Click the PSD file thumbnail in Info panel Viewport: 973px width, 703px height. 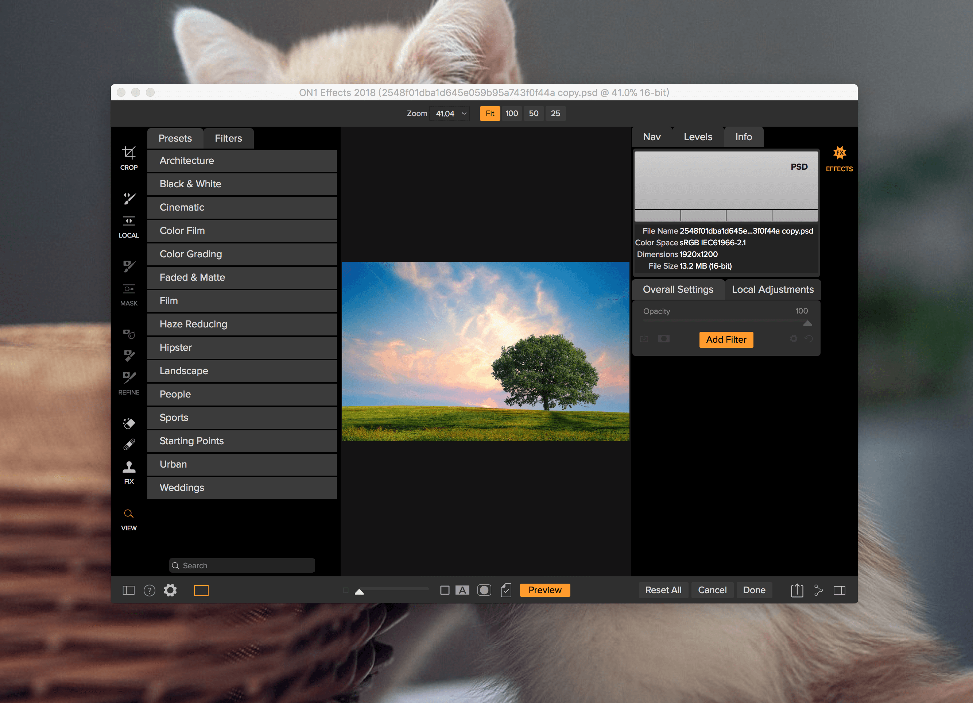tap(726, 186)
